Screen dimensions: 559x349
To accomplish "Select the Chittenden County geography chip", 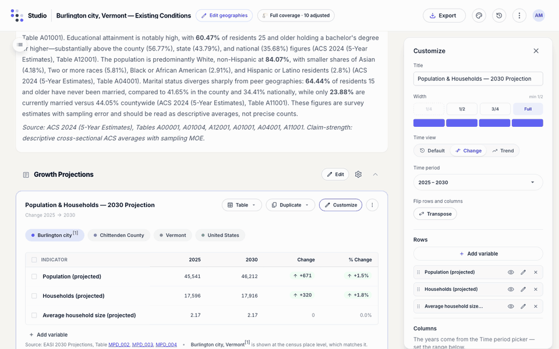I will click(x=119, y=236).
